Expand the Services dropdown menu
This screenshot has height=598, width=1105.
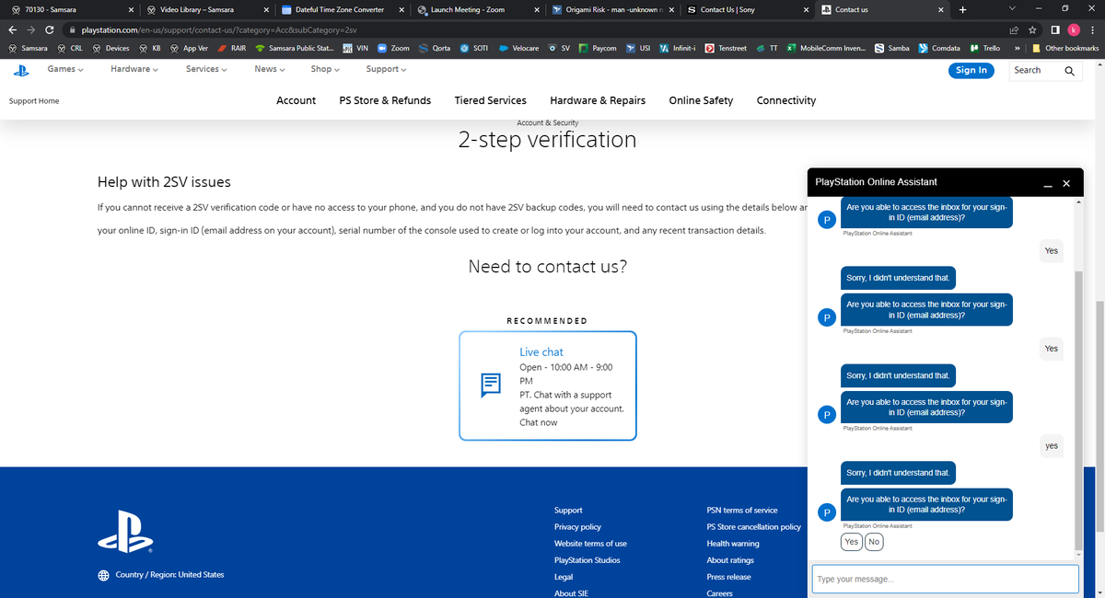[207, 69]
